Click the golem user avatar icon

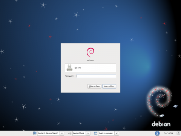tap(69, 68)
